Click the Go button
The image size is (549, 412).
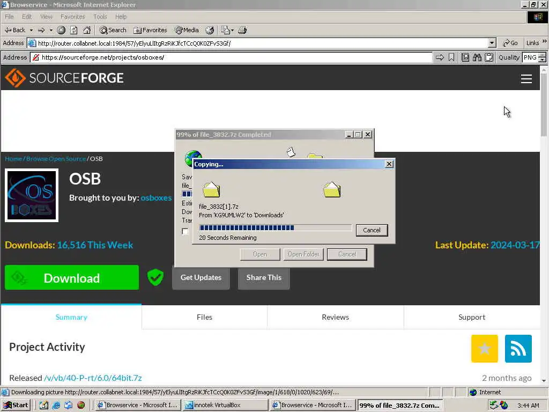[510, 43]
